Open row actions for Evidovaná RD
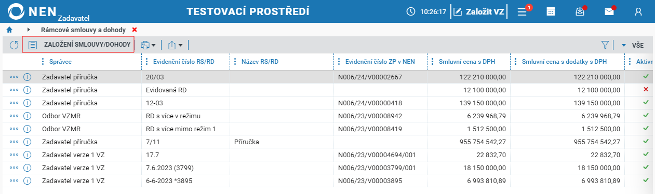This screenshot has width=655, height=194. pos(14,90)
